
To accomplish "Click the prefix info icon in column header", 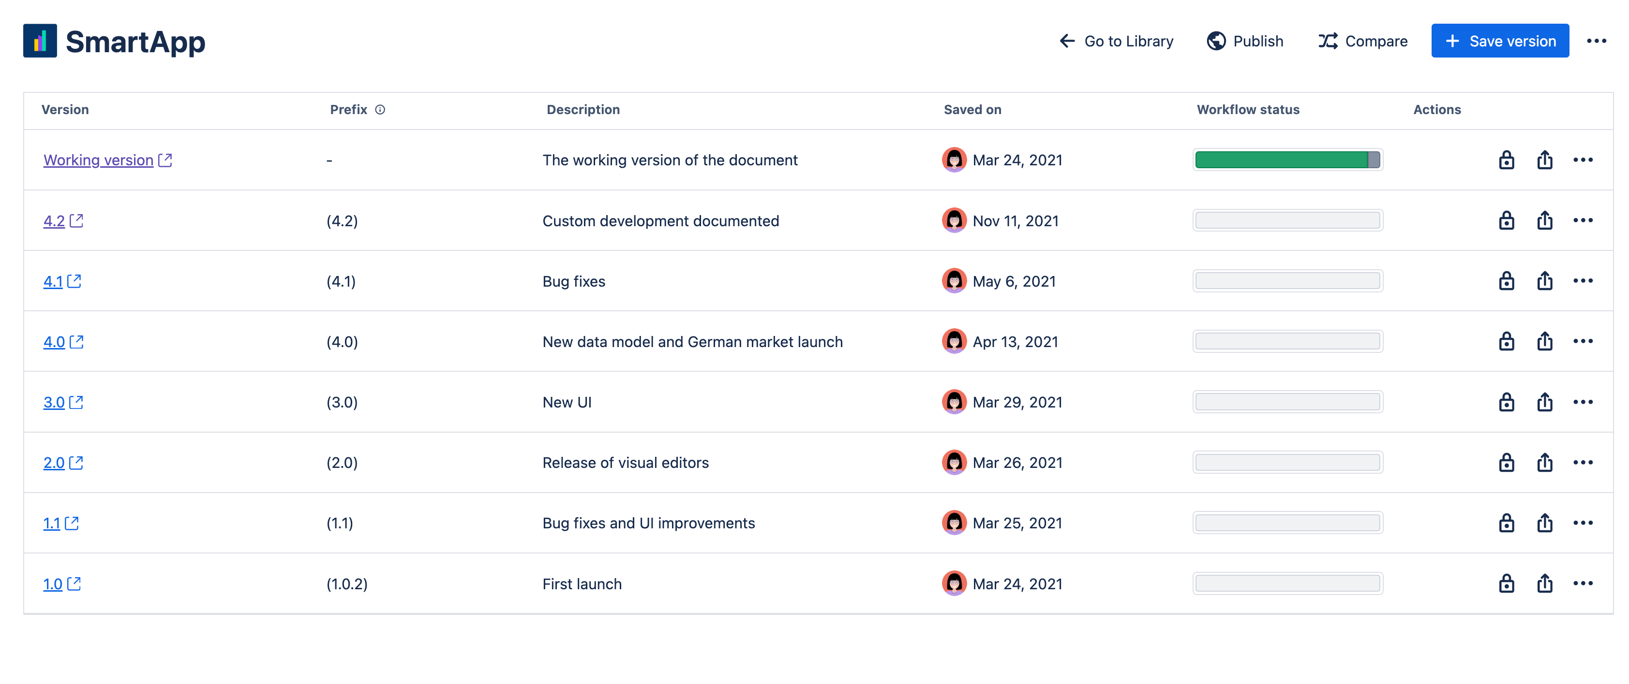I will 379,109.
